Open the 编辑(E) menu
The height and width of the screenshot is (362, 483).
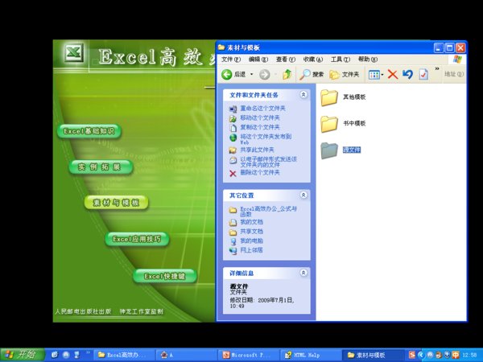[258, 59]
